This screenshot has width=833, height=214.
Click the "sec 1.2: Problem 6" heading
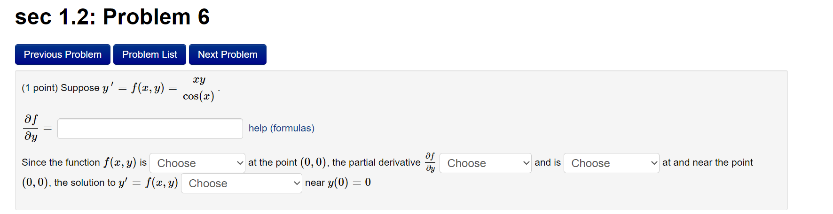[112, 17]
